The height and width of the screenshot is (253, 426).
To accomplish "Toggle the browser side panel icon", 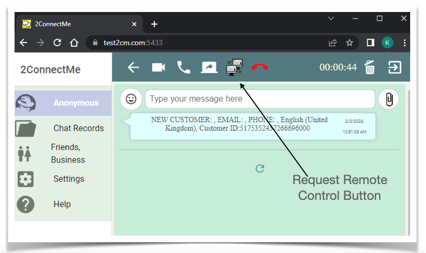I will pyautogui.click(x=370, y=42).
